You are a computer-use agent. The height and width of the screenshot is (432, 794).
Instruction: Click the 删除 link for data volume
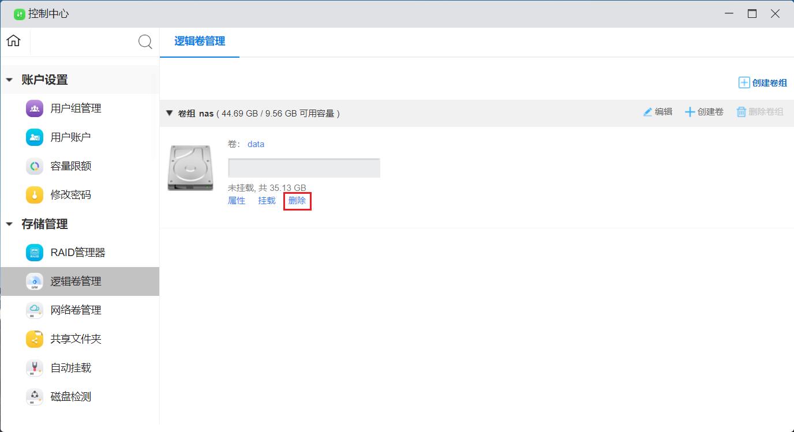coord(297,201)
